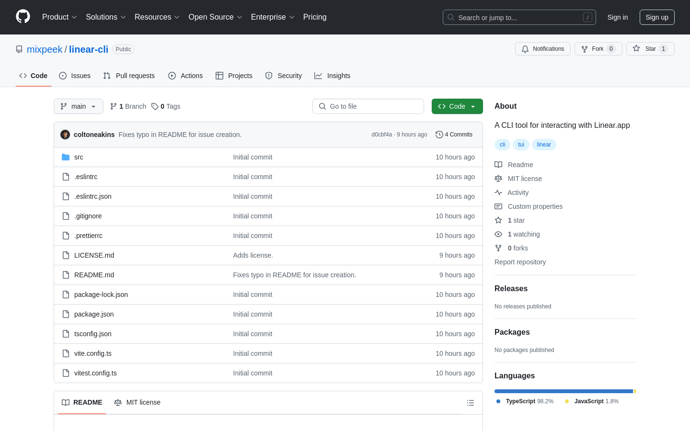Click the Custom properties note icon
690x431 pixels.
pos(498,206)
